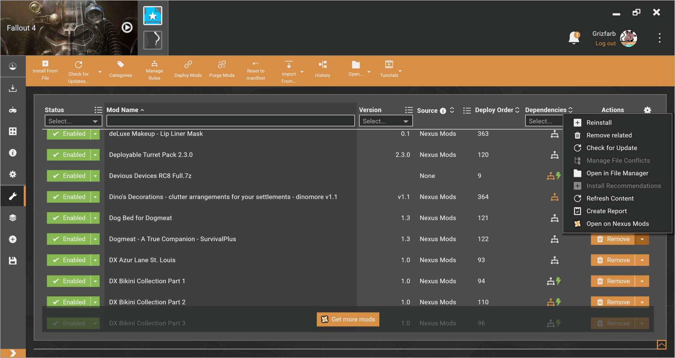Choose Check for Update in the context menu
The width and height of the screenshot is (675, 358).
point(617,148)
